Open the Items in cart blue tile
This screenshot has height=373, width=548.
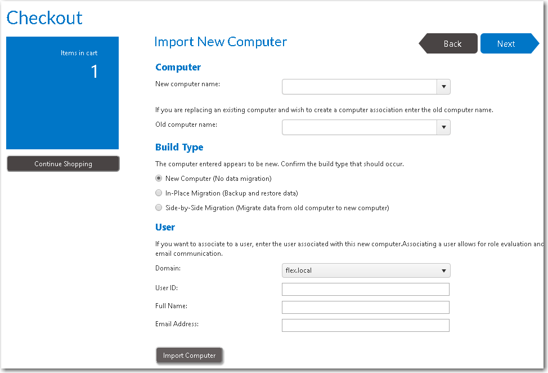[62, 93]
